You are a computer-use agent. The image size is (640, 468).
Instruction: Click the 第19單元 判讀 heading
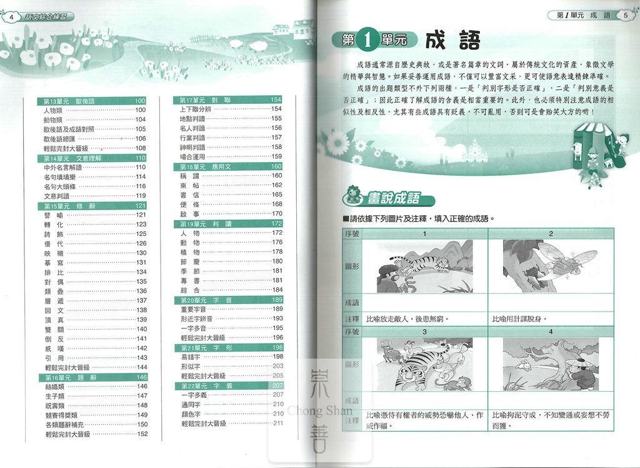228,223
